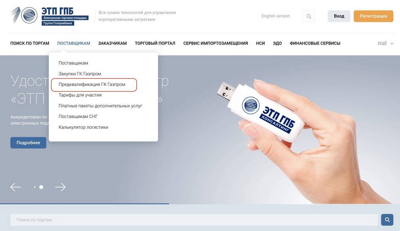This screenshot has height=231, width=400.
Task: Switch to English version link
Action: coord(275,16)
